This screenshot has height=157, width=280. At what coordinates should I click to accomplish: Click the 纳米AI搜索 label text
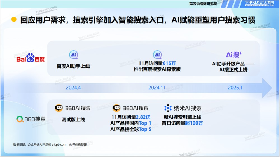coord(188,108)
